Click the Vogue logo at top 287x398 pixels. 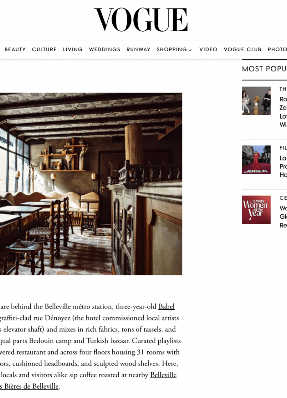point(141,20)
